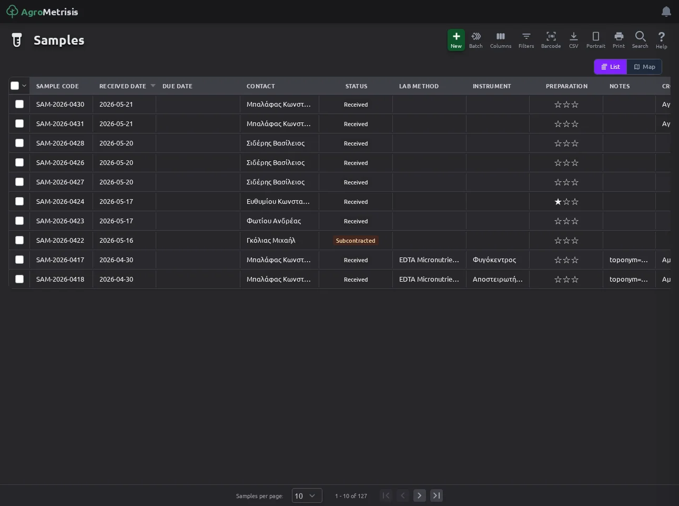This screenshot has height=506, width=679.
Task: Open the Help icon
Action: 662,40
